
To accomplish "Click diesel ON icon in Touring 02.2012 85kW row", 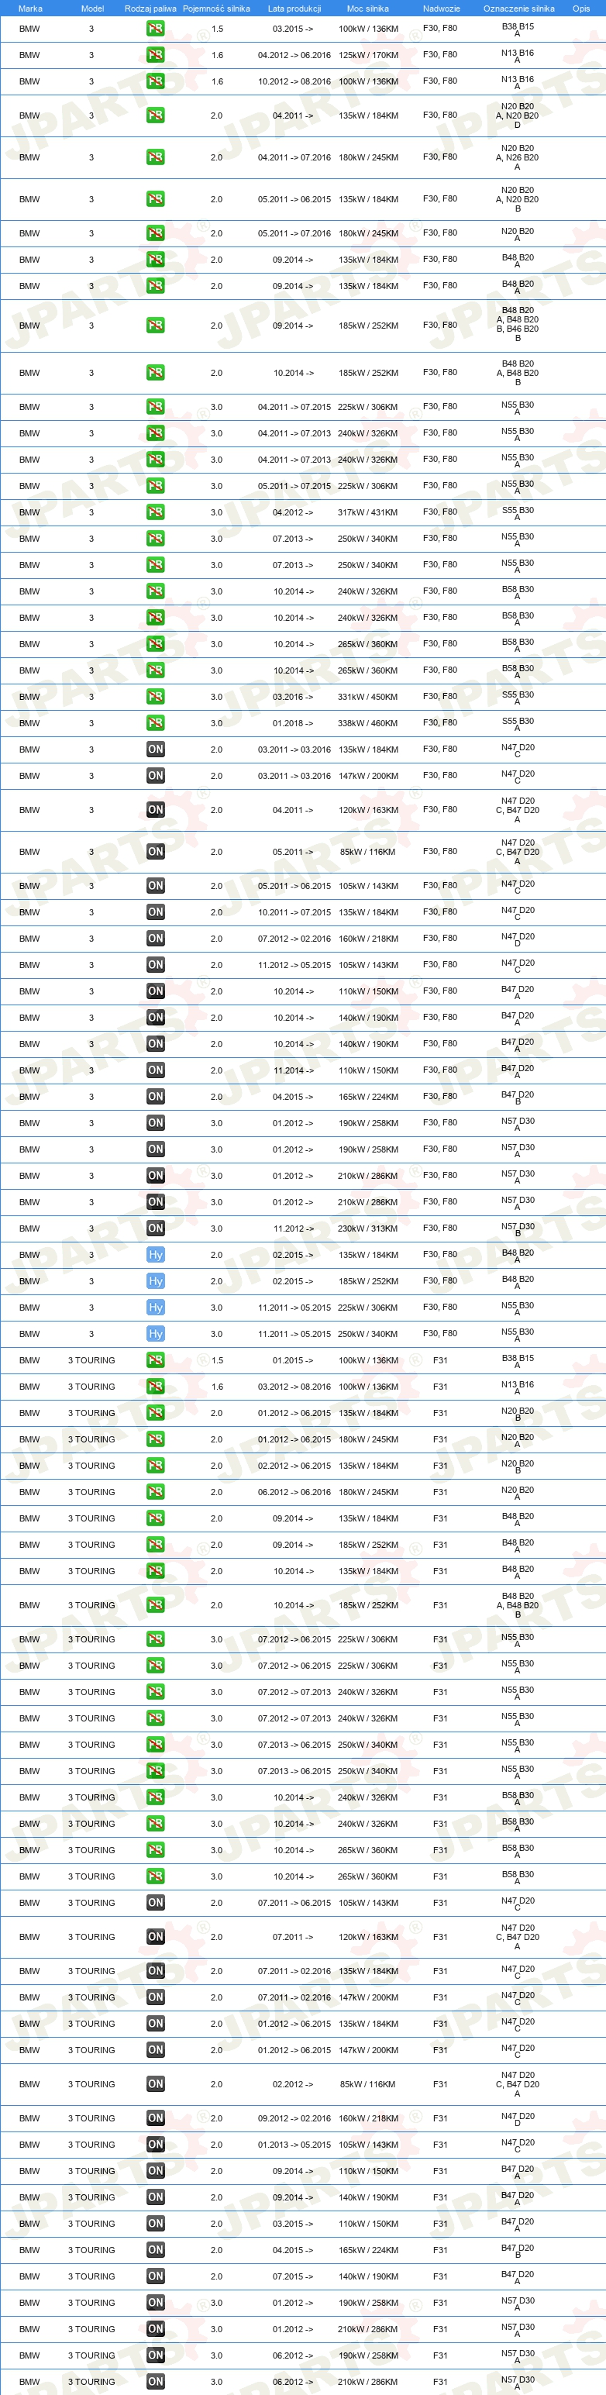I will click(x=155, y=2083).
